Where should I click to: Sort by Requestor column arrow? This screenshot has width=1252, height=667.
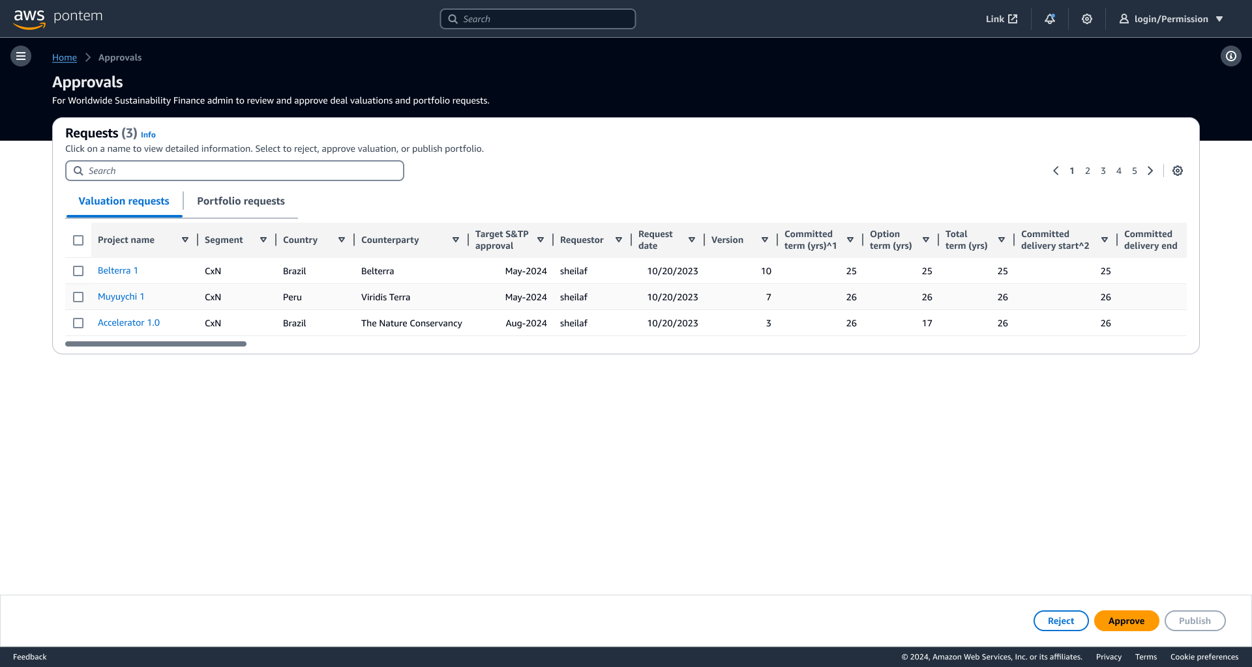[x=619, y=240]
